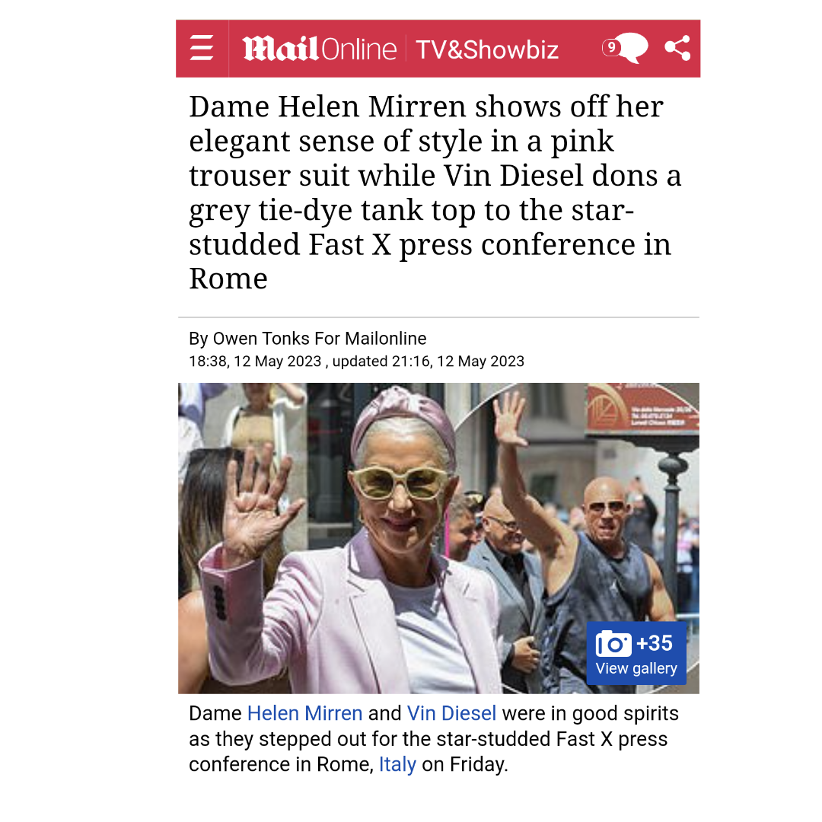The height and width of the screenshot is (822, 822).
Task: Click the article intro paragraph
Action: point(434,739)
